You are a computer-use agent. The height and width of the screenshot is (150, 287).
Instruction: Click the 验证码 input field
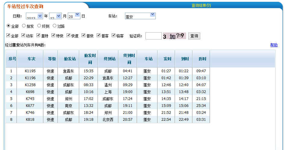[x=153, y=36]
